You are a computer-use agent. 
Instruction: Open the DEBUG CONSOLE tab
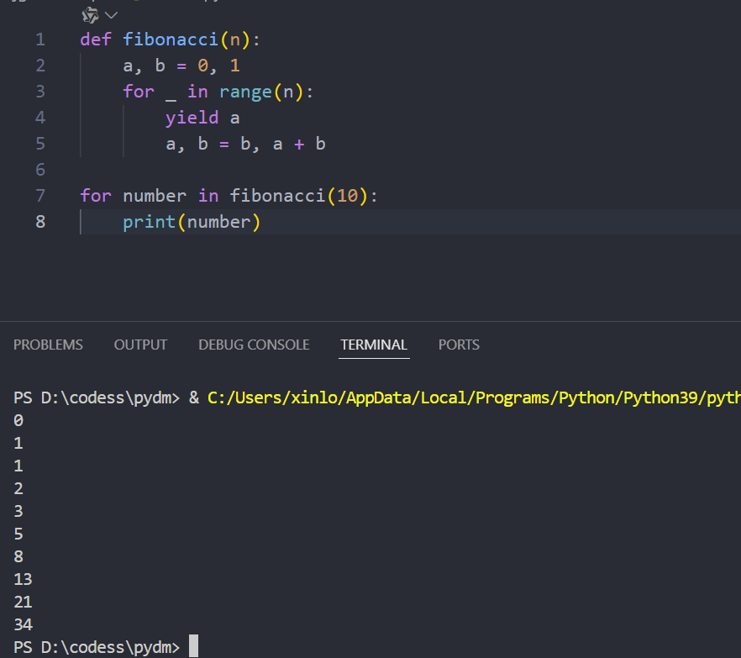pos(254,345)
